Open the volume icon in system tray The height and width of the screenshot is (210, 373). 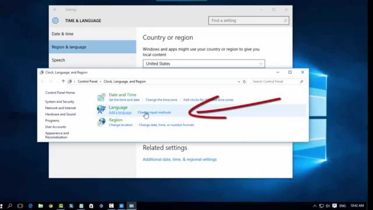coord(328,206)
